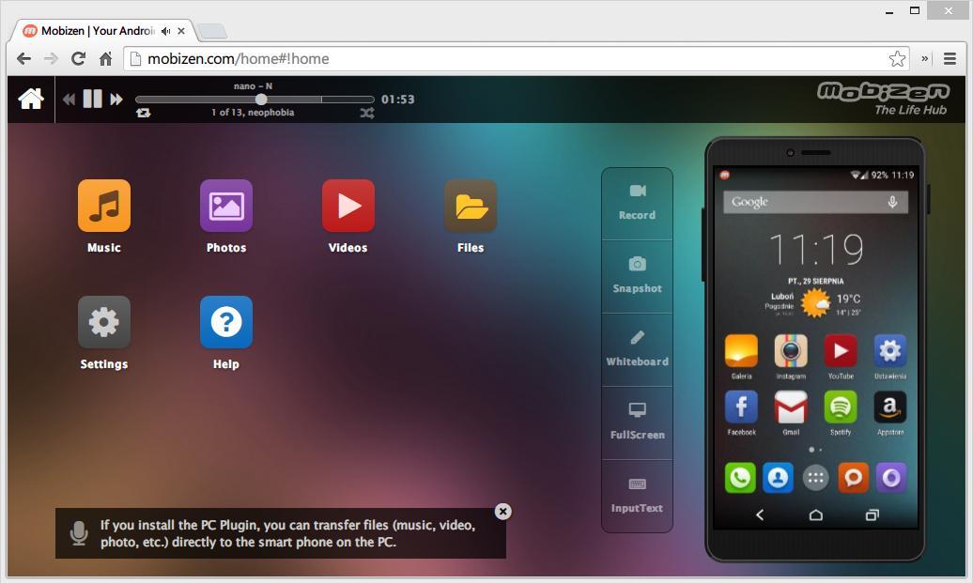Open Mobizen Settings

[x=103, y=322]
